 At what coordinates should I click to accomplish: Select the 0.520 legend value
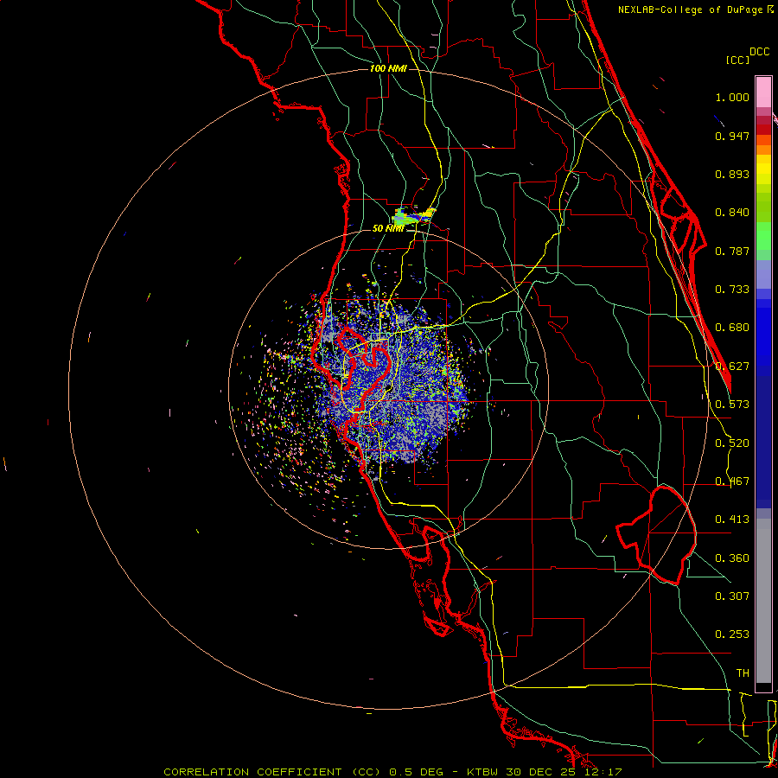[732, 443]
